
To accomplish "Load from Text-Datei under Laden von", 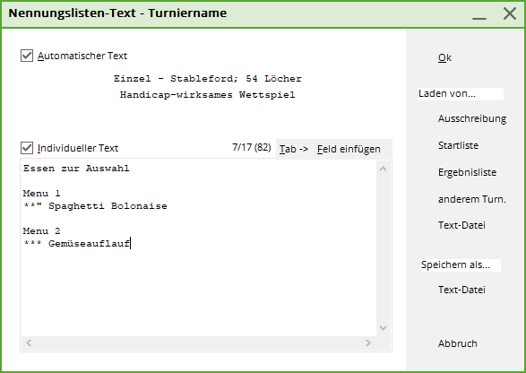I will pos(461,225).
